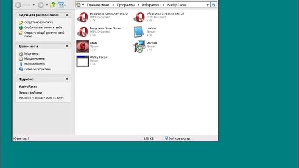Click Infogrames Store Site.url file name
This screenshot has width=299, height=168.
point(106,28)
